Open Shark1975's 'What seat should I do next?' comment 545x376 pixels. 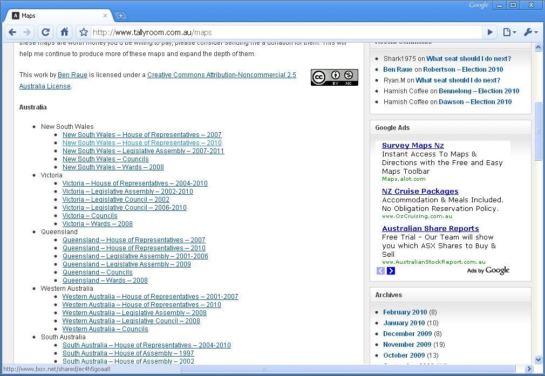468,59
